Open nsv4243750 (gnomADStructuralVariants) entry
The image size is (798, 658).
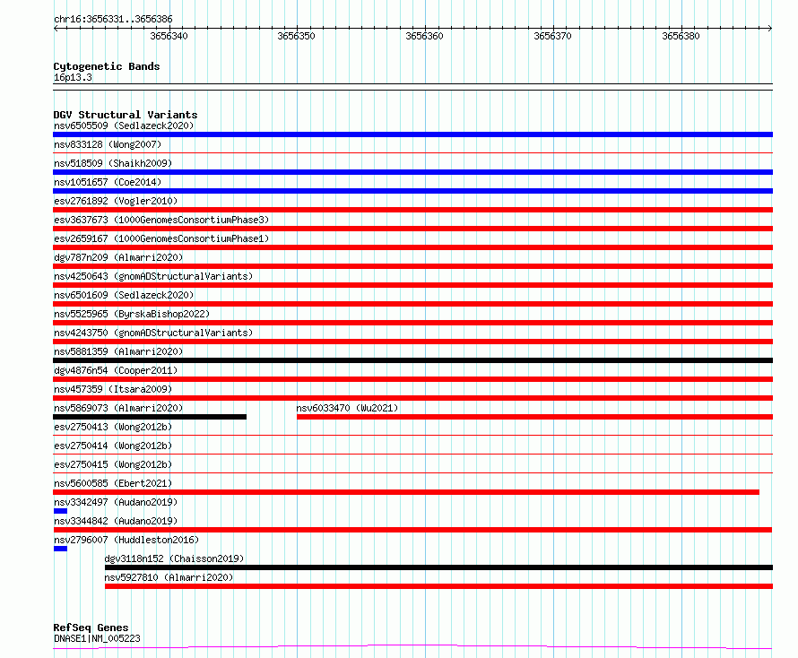pos(153,333)
